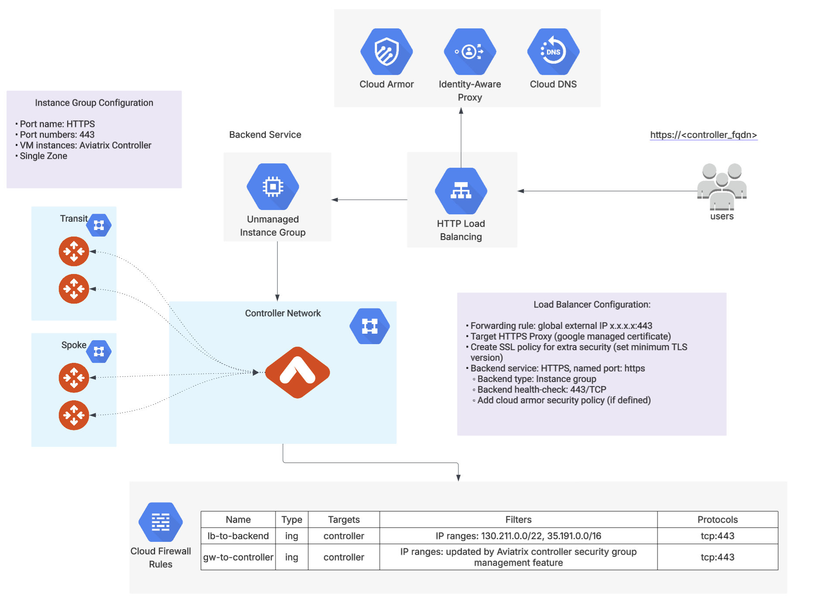Select the users people icon
Viewport: 817px width, 602px height.
722,186
